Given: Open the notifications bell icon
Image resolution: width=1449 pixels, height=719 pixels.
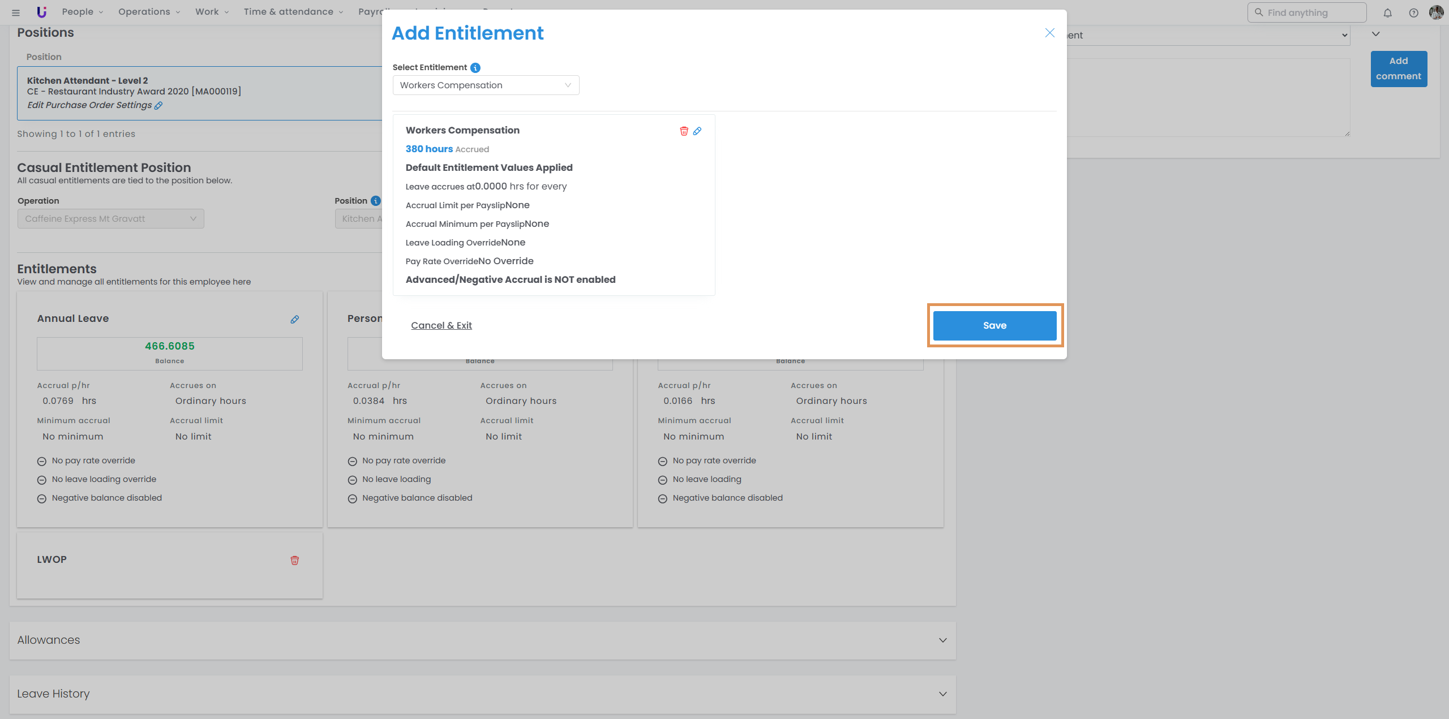Looking at the screenshot, I should point(1387,12).
